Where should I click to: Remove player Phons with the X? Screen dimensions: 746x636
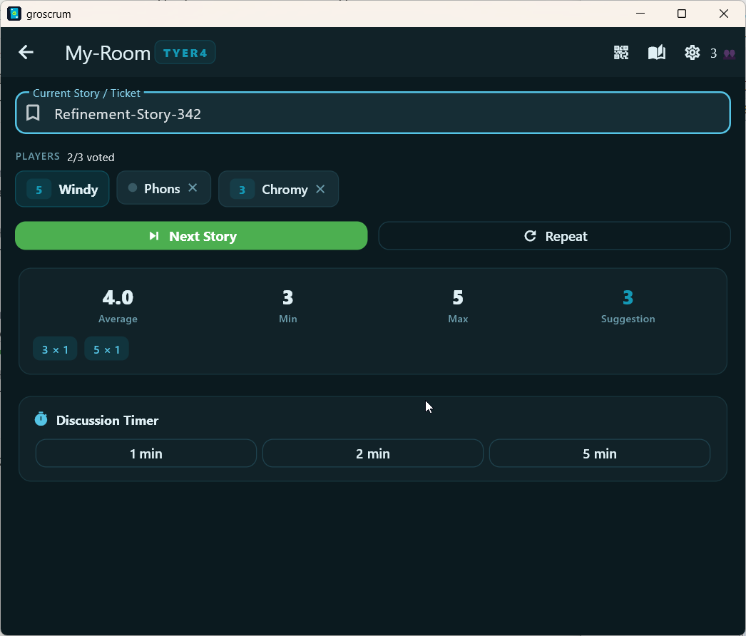[193, 188]
